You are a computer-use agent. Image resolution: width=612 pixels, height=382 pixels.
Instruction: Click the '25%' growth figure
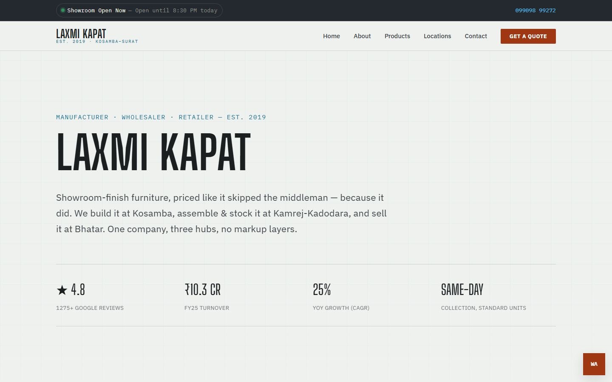pyautogui.click(x=322, y=290)
